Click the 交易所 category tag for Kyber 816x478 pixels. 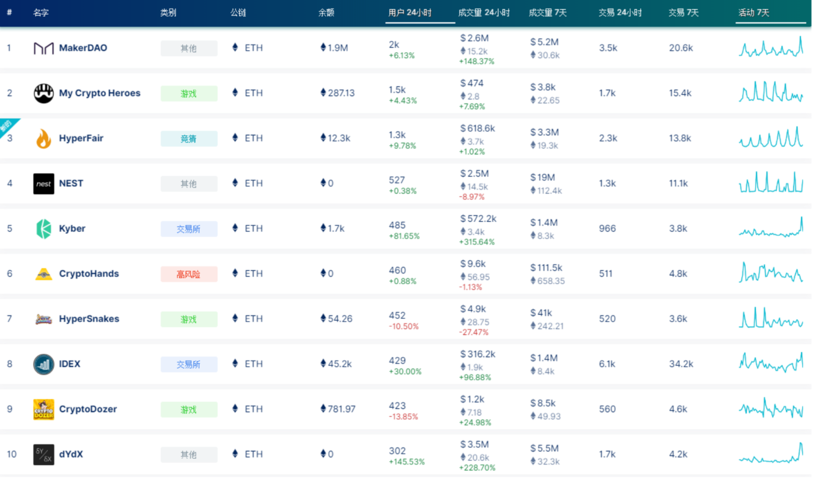[x=189, y=229]
